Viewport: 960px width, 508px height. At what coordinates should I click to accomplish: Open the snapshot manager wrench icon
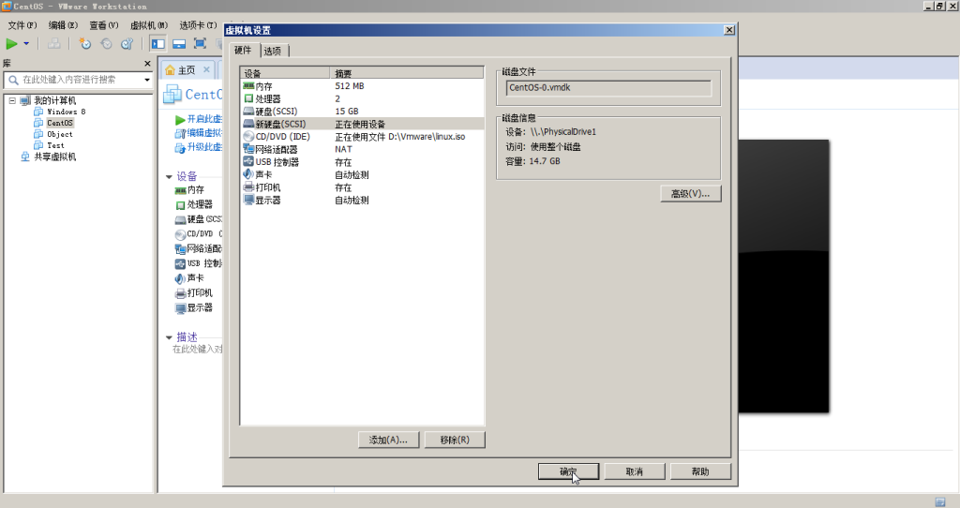pyautogui.click(x=127, y=43)
